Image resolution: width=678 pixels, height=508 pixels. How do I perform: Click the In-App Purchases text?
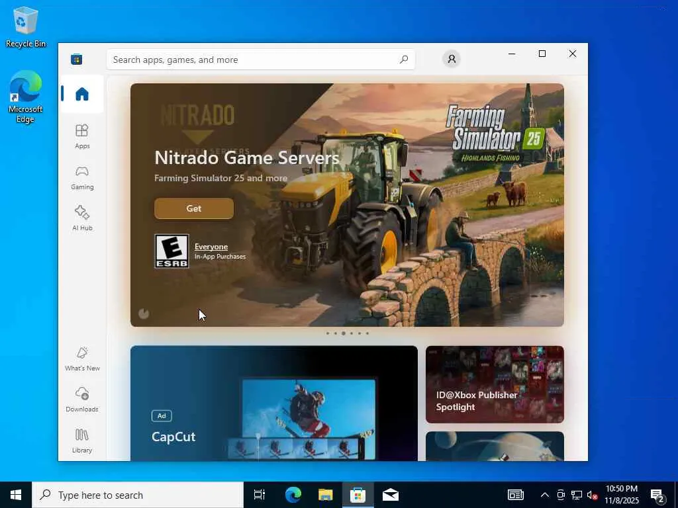click(x=220, y=256)
